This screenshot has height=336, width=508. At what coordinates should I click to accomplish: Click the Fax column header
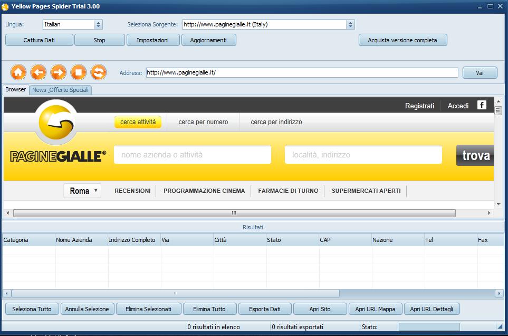coord(491,240)
